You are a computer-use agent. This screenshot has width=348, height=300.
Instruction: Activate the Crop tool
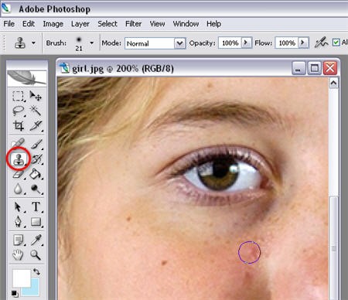[x=18, y=126]
